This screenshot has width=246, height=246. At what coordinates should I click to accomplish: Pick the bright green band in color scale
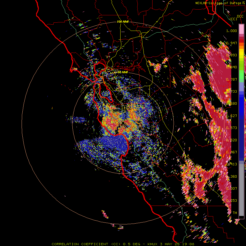click(x=241, y=75)
